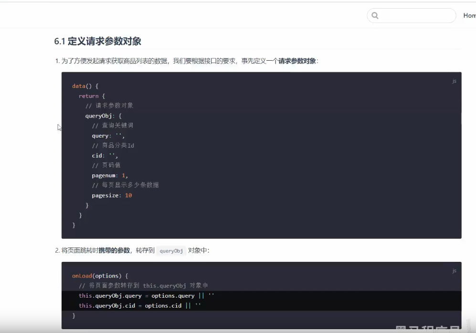Click the heading "6.1 定义请求参数对象"
Viewport: 476px width, 333px height.
click(x=98, y=41)
